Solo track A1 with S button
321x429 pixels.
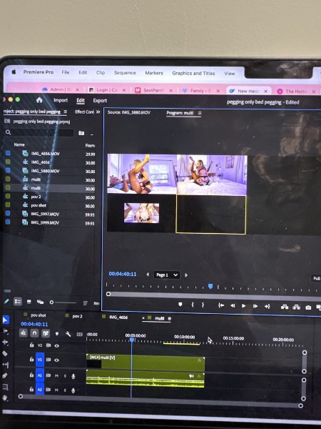point(65,376)
